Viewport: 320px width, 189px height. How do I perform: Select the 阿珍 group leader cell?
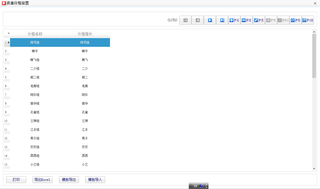(x=85, y=95)
